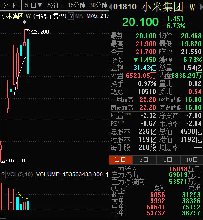Click the 超大 inflow value 6056
This screenshot has width=203, height=220.
(158, 195)
